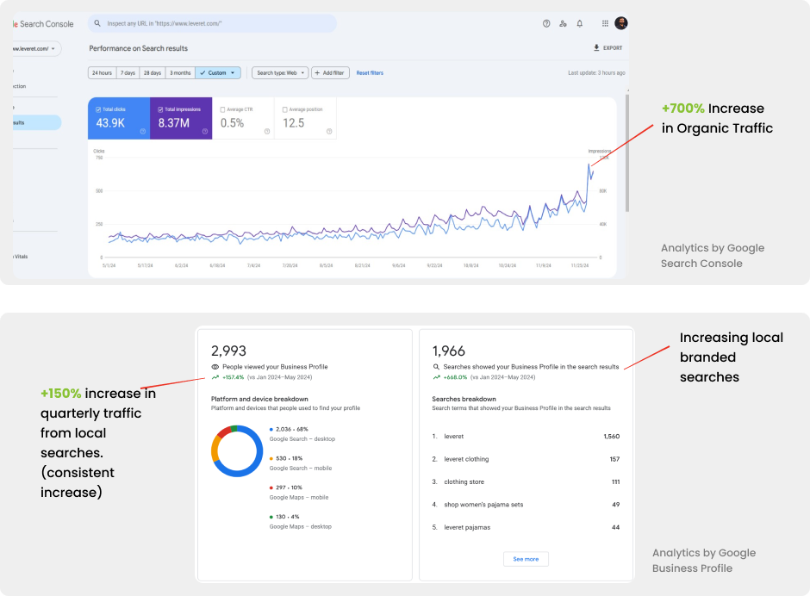Click help icon on Average CTR card
This screenshot has height=596, width=810.
267,132
